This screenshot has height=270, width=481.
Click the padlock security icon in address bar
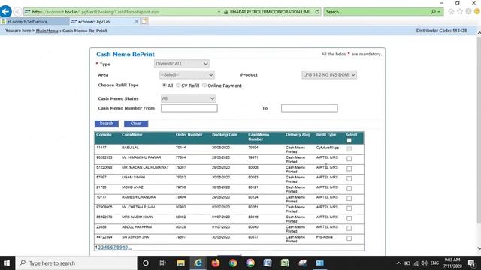coord(225,12)
